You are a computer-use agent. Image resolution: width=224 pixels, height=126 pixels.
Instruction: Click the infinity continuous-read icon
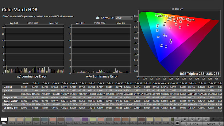point(206,119)
